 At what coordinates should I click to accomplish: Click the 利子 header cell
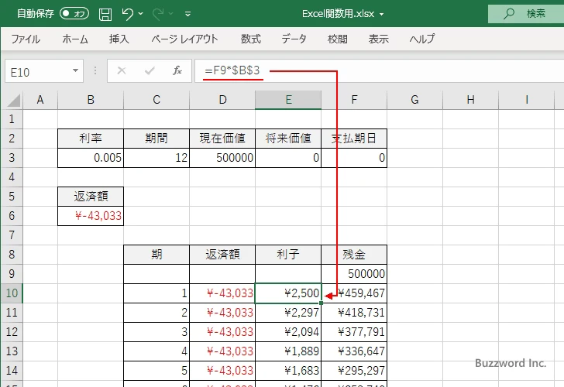[x=288, y=255]
